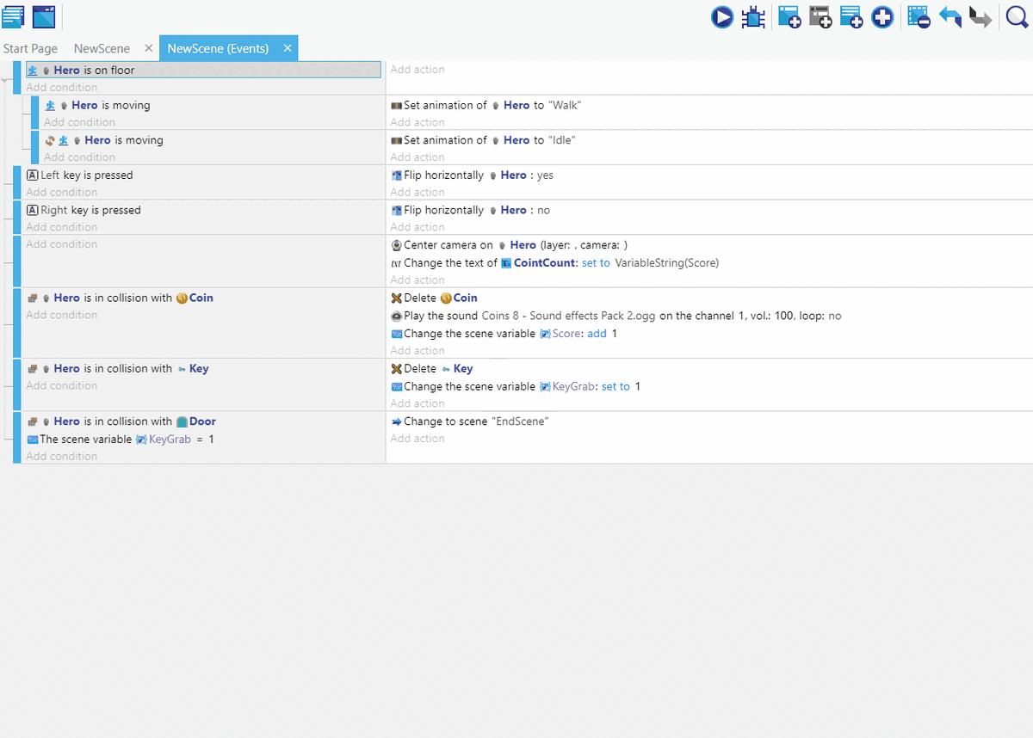Select the 'Delete Coin' action
Viewport: 1033px width, 738px height.
tap(434, 298)
